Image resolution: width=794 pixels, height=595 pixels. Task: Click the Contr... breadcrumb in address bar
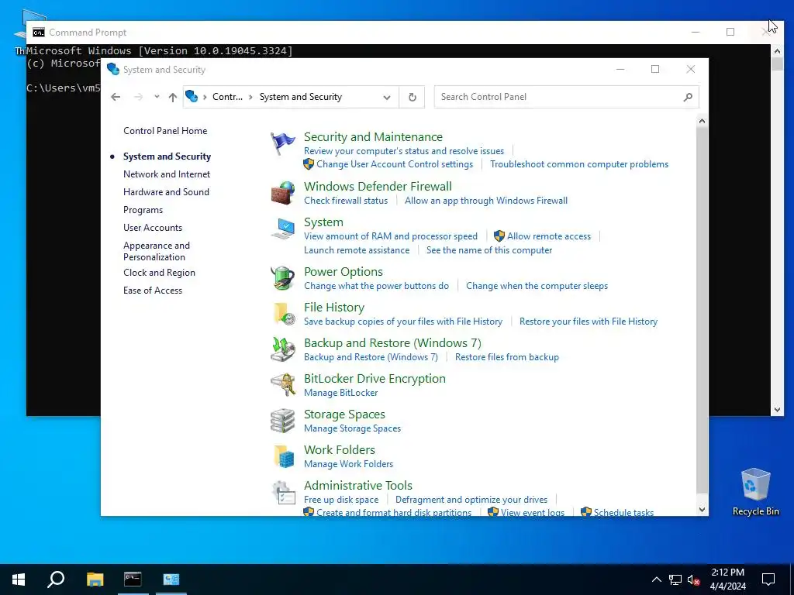pyautogui.click(x=227, y=97)
